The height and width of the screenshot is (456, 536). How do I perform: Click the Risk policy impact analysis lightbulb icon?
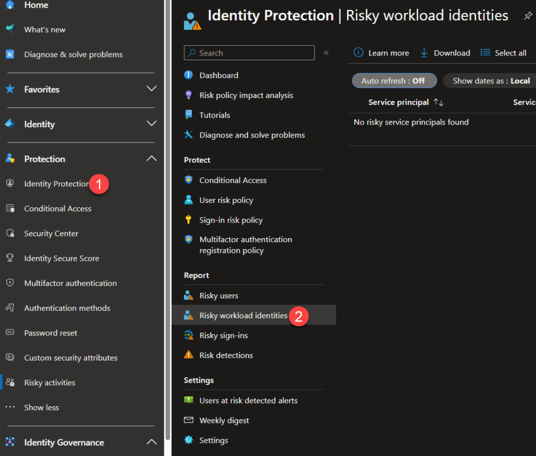(x=188, y=95)
